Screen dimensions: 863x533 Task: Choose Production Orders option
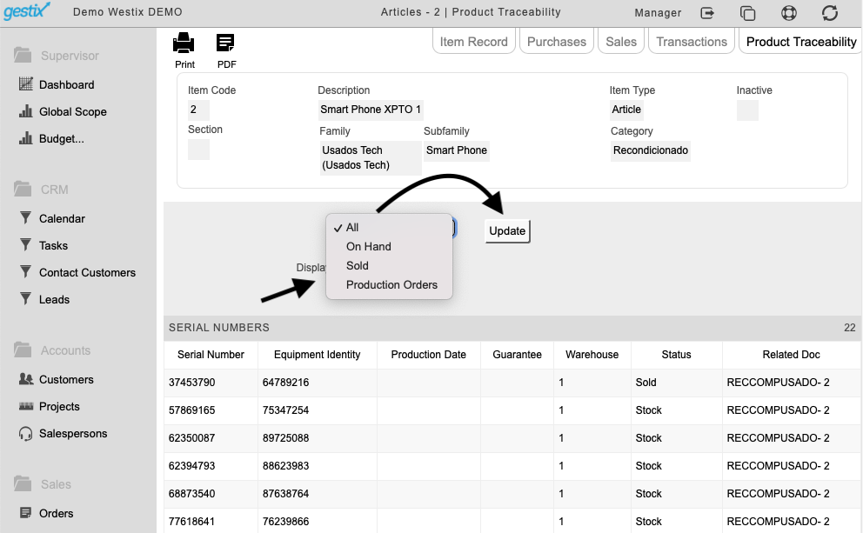pyautogui.click(x=389, y=285)
